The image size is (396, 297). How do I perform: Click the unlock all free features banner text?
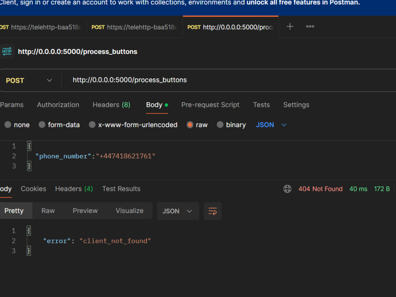pos(303,3)
